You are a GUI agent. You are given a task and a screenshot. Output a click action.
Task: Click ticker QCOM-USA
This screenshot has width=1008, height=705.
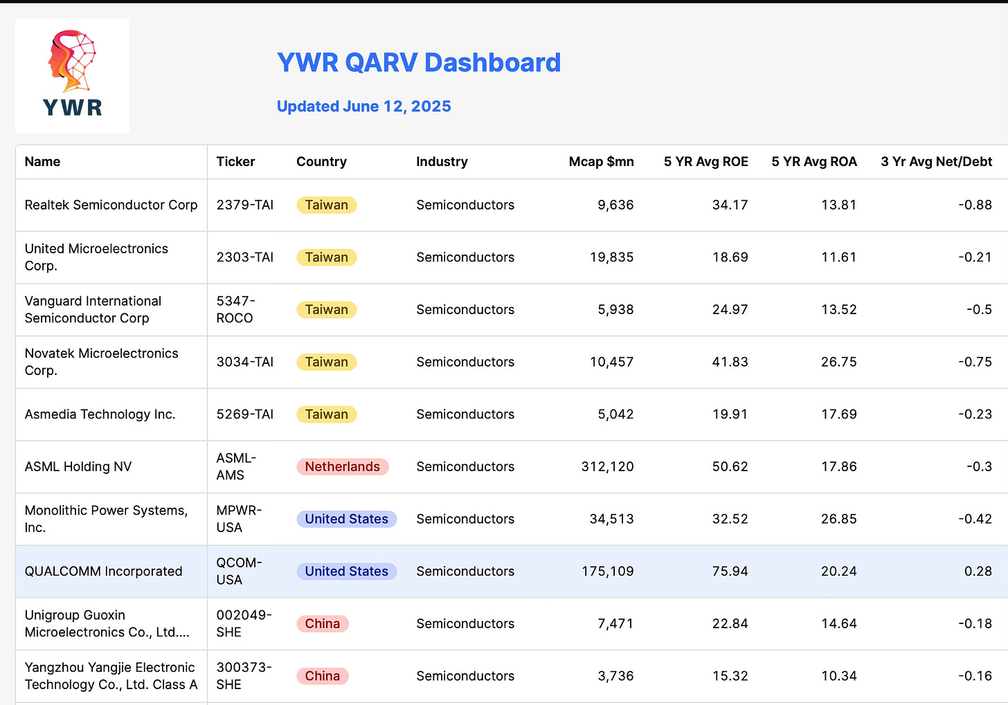pyautogui.click(x=239, y=571)
